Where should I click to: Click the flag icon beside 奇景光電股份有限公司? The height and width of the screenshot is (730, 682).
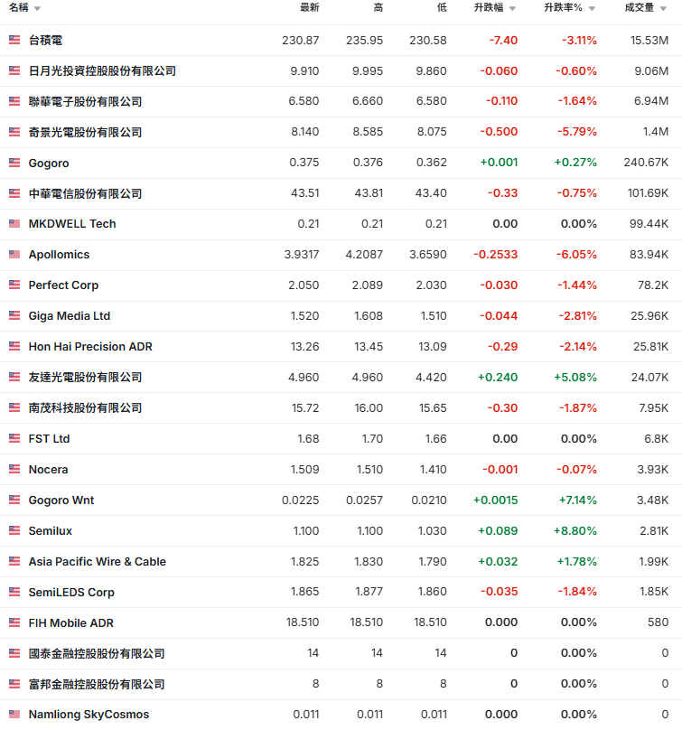coord(14,132)
